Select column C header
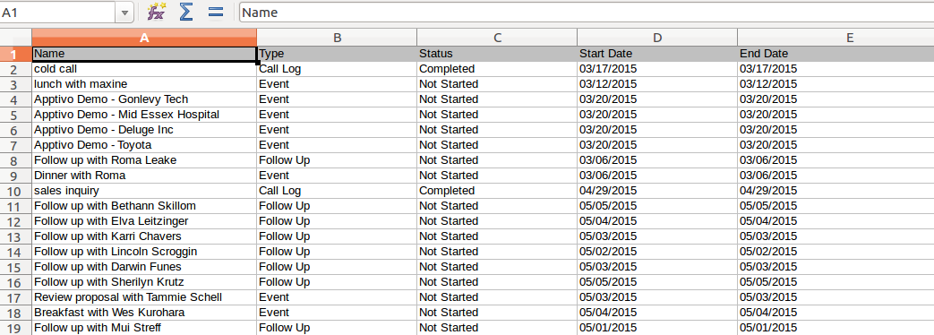934x335 pixels. (497, 38)
